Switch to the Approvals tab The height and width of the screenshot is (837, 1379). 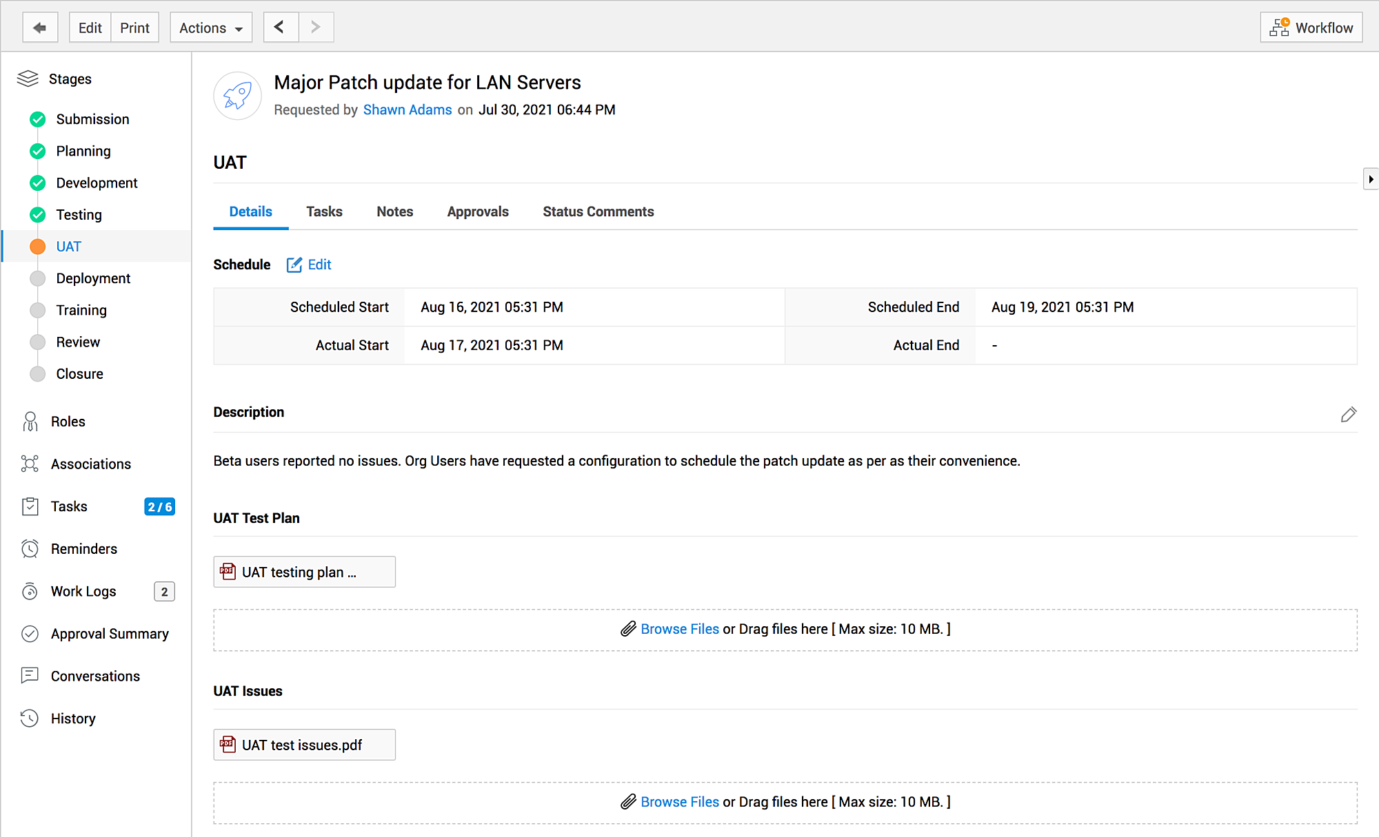[x=478, y=211]
